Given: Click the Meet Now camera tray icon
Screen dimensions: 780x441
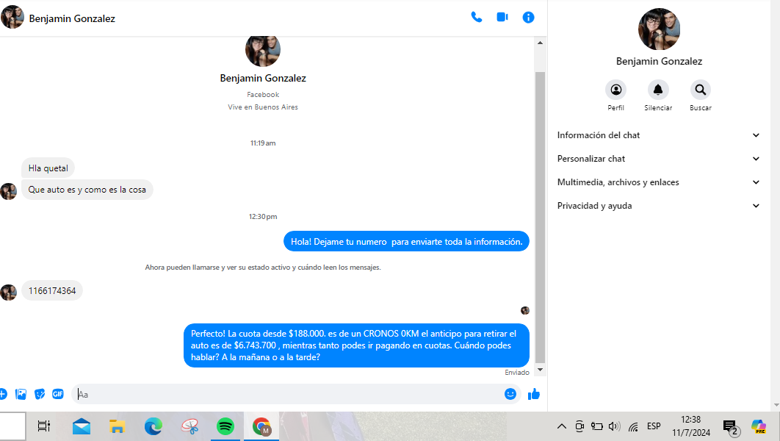Looking at the screenshot, I should pyautogui.click(x=579, y=426).
